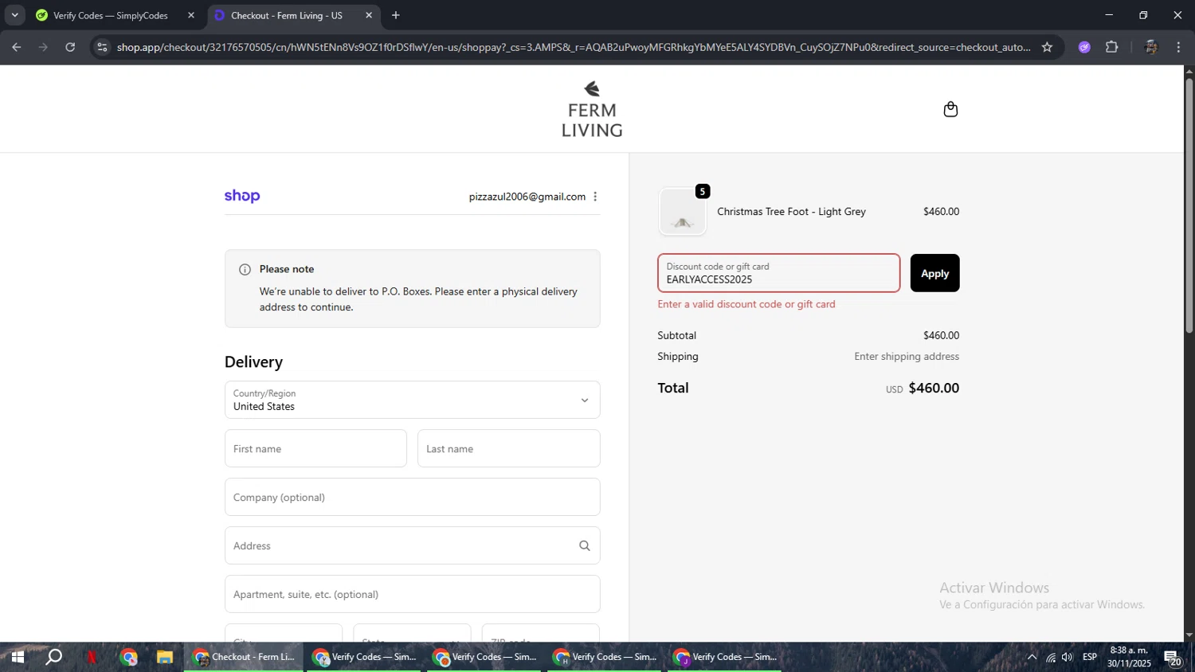This screenshot has width=1195, height=672.
Task: Go back with browser back arrow
Action: [x=16, y=47]
